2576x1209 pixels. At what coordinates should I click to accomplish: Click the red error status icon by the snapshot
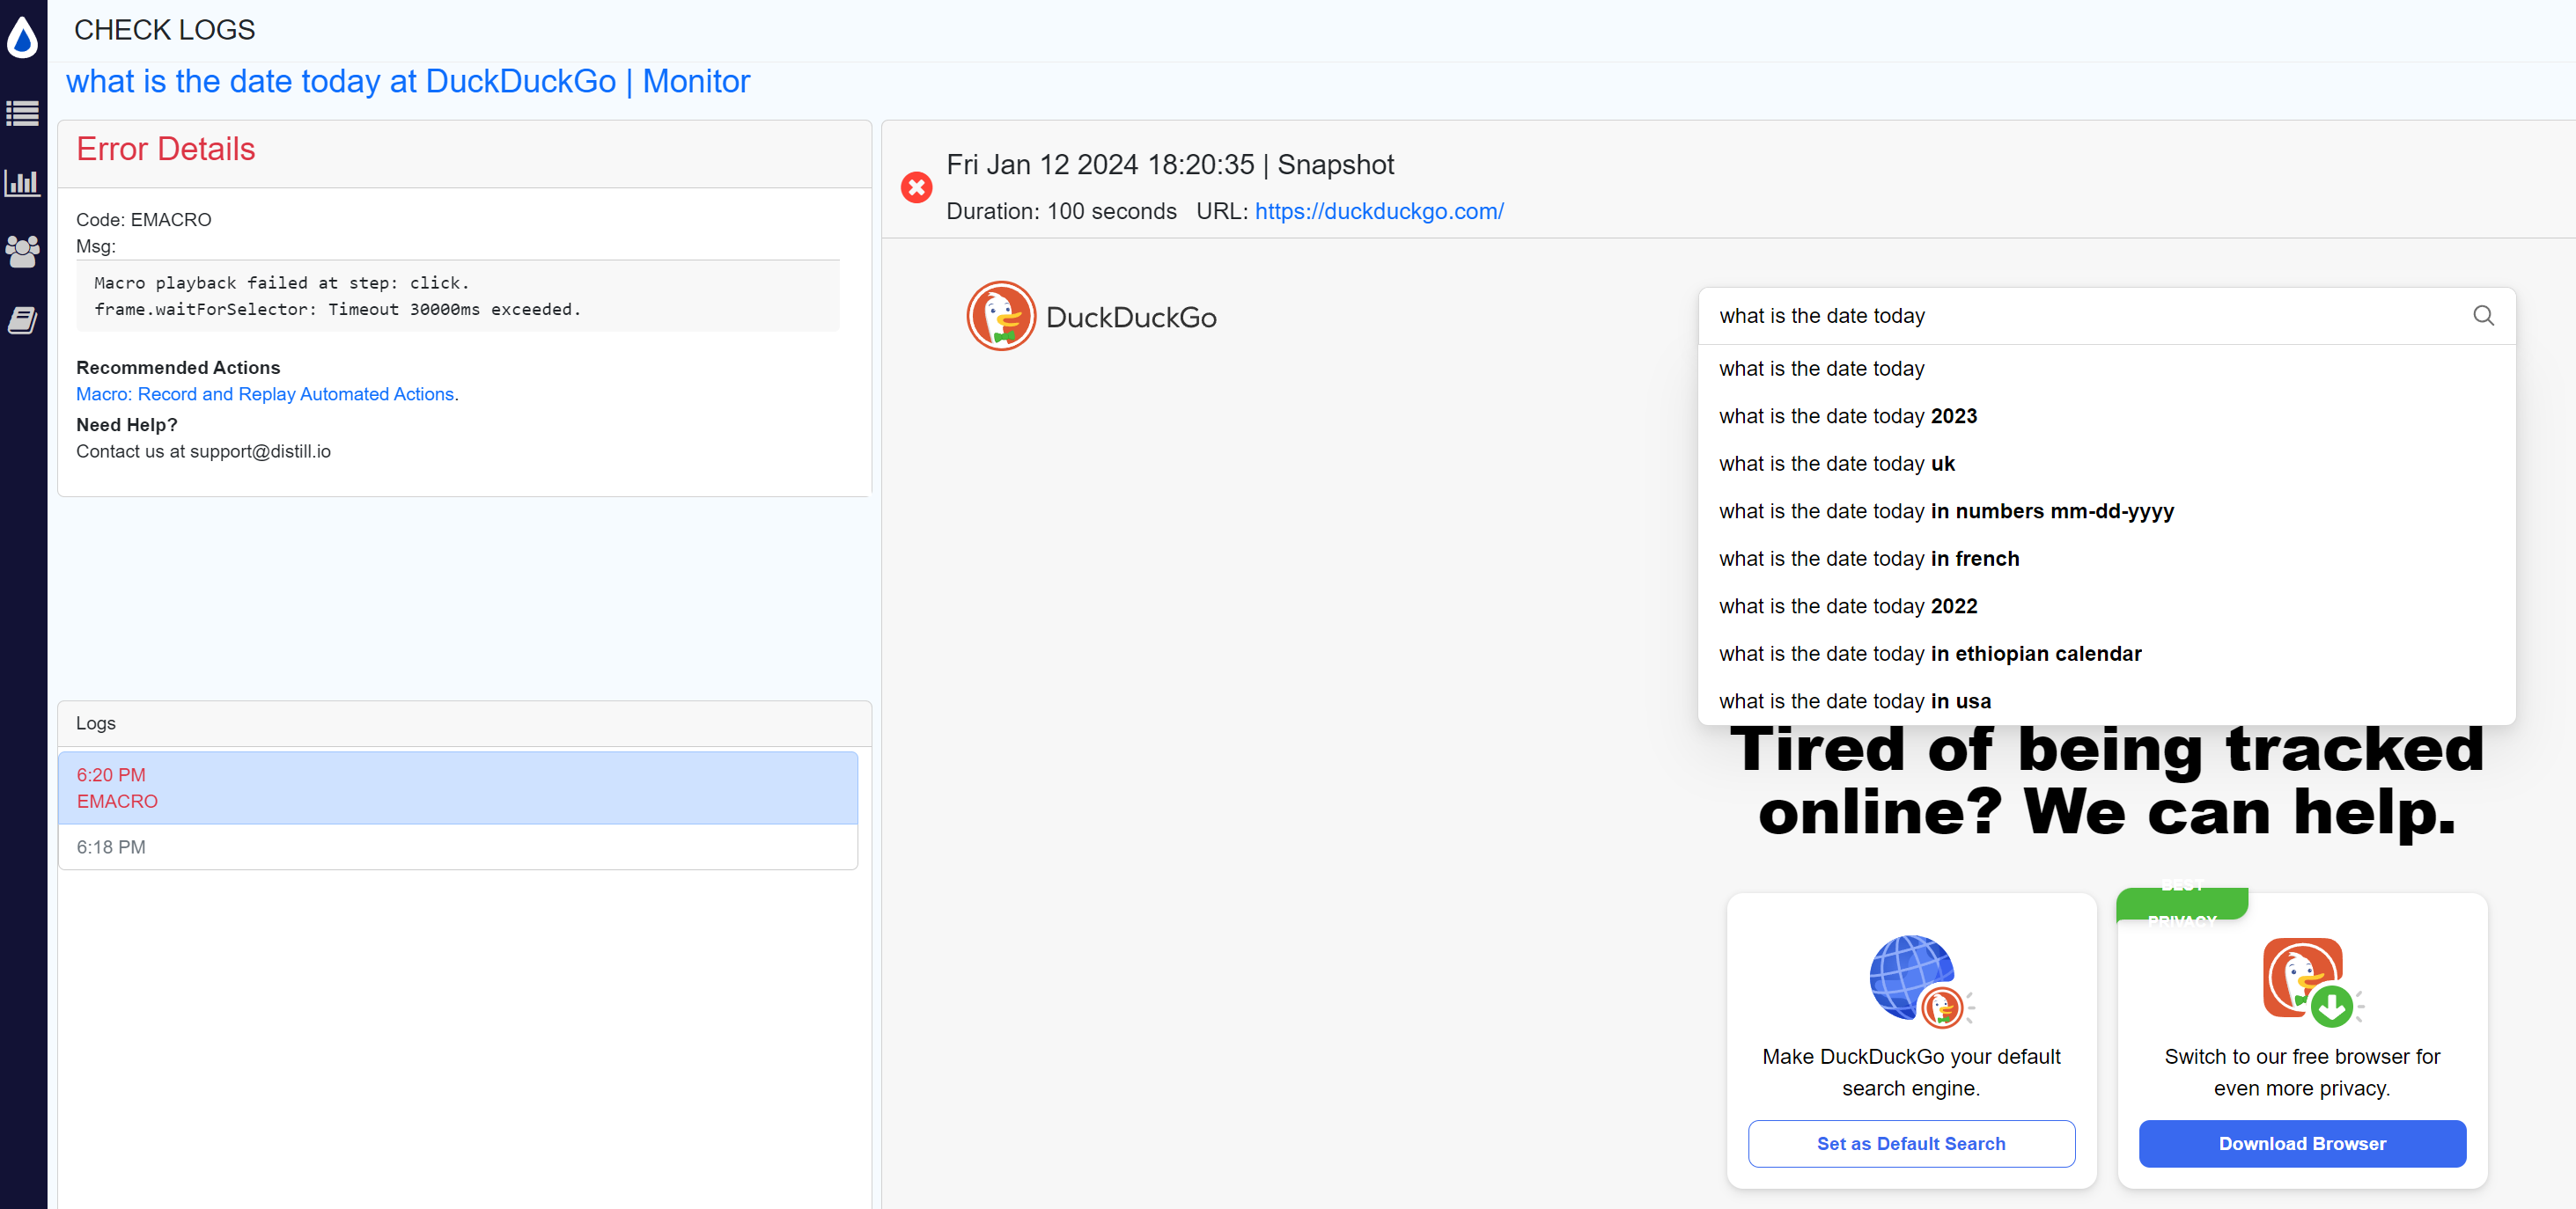pos(916,187)
